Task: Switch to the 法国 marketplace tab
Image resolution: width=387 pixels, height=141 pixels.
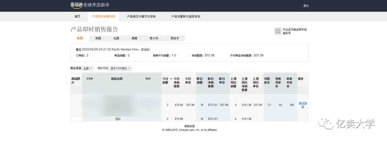Action: [x=116, y=38]
